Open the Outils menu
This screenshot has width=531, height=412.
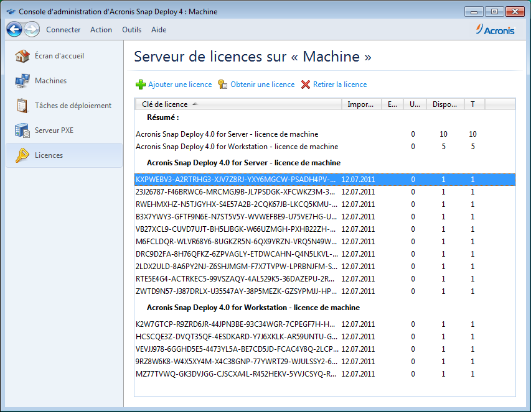click(131, 29)
